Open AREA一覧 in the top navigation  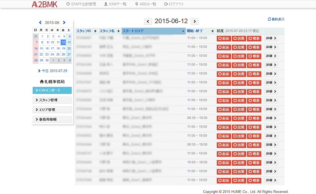coord(146,4)
